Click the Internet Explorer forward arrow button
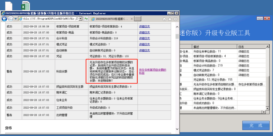The height and width of the screenshot is (136, 273). click(11, 19)
